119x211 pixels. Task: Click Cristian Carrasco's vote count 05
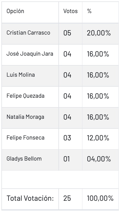67,33
